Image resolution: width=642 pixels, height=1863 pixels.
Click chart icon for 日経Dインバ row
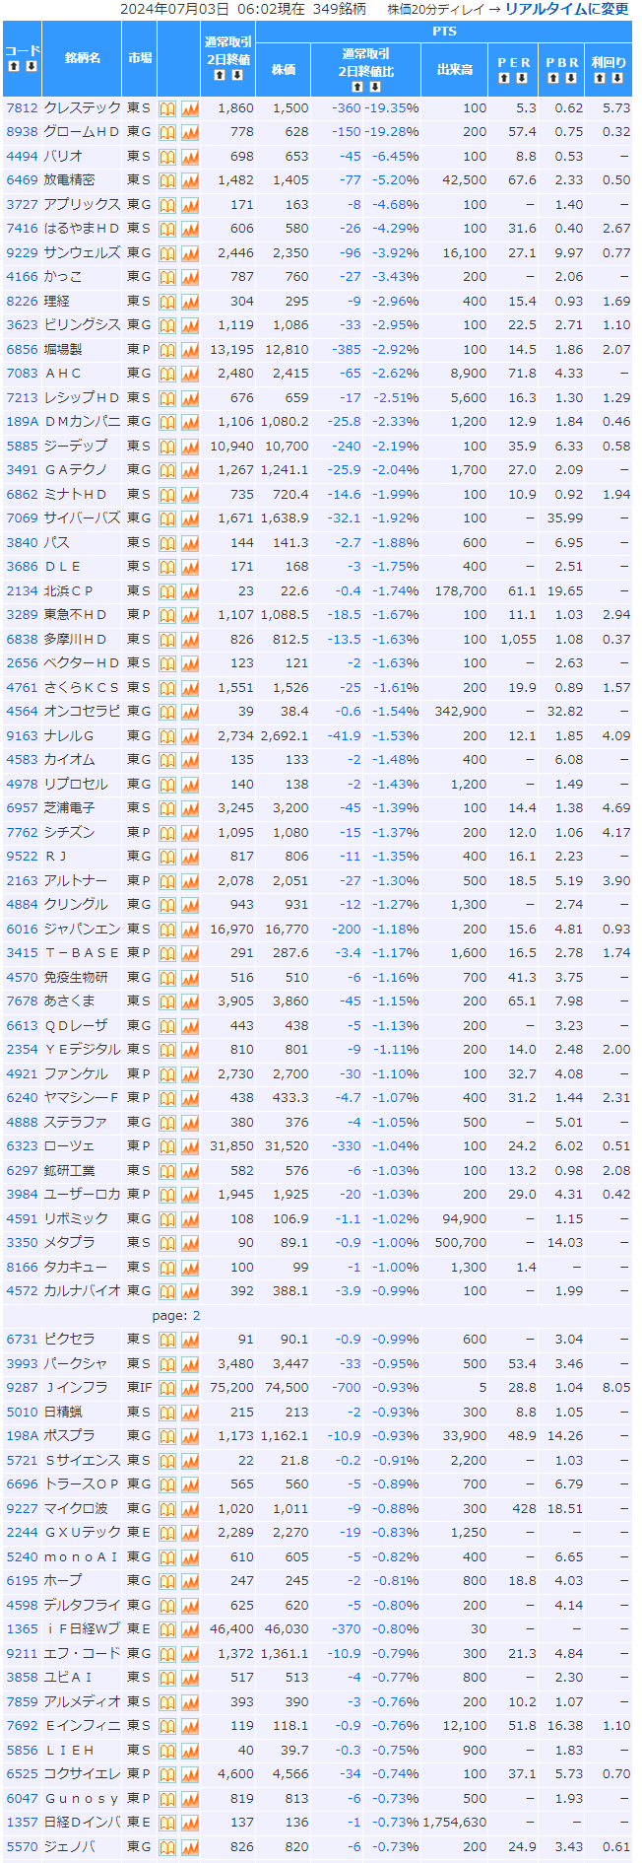[190, 1823]
